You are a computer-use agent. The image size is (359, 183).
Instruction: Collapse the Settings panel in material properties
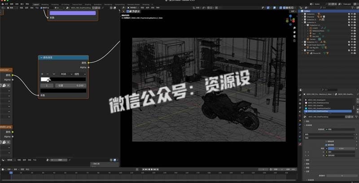305,171
